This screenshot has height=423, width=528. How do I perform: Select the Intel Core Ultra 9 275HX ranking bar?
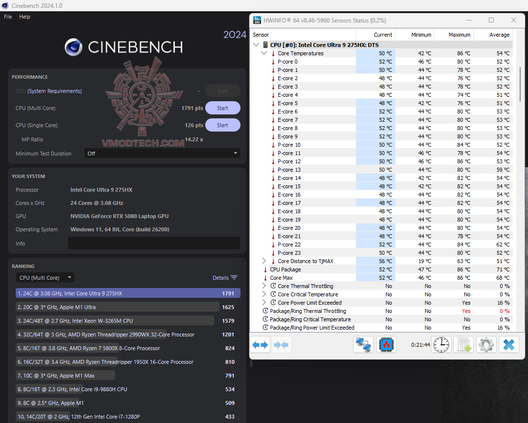[x=128, y=293]
